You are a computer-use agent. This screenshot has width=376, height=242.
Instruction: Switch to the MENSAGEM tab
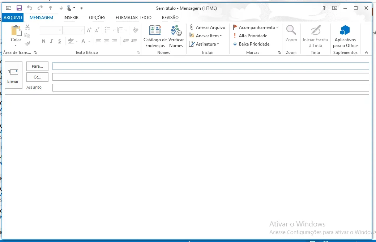pos(41,17)
